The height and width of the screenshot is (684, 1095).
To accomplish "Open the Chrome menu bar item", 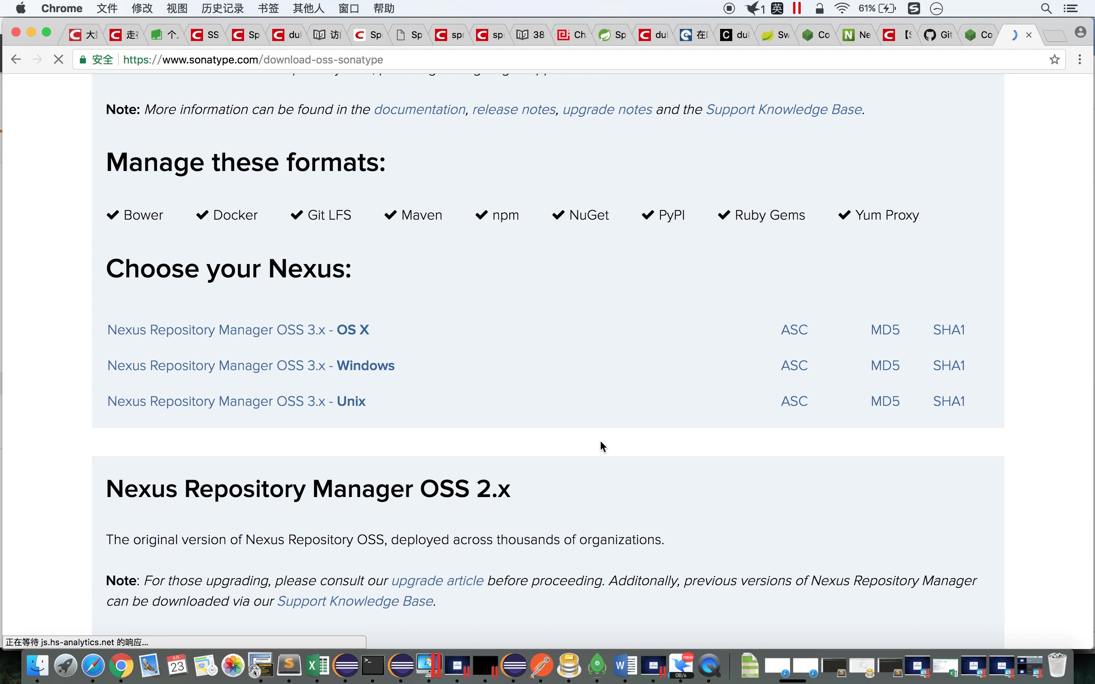I will [62, 8].
